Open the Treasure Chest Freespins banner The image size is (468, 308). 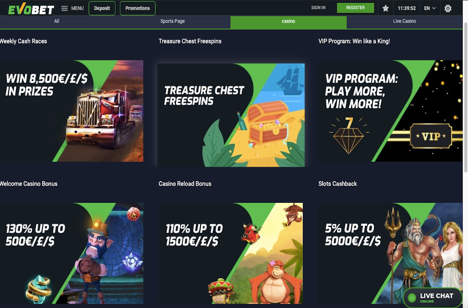point(231,115)
